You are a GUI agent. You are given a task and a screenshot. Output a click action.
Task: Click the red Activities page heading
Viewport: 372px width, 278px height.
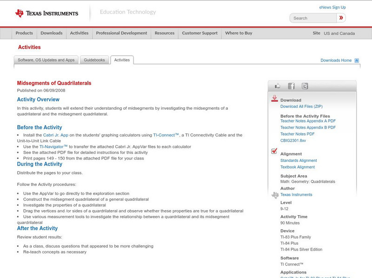pos(29,47)
